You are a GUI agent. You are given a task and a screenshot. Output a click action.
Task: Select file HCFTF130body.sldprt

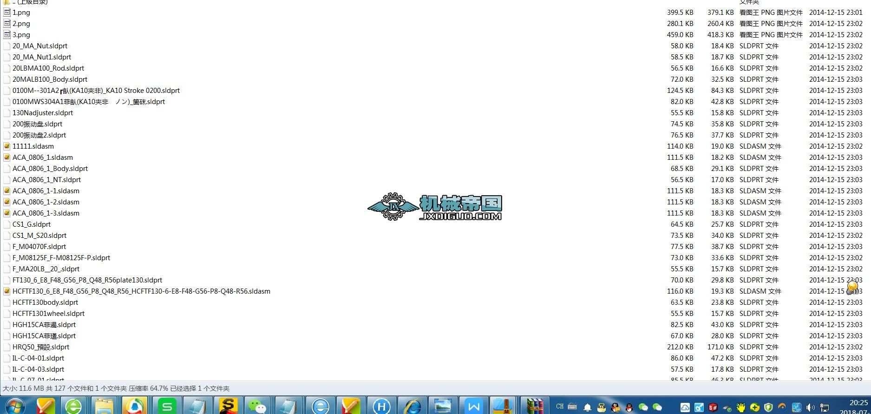coord(45,302)
